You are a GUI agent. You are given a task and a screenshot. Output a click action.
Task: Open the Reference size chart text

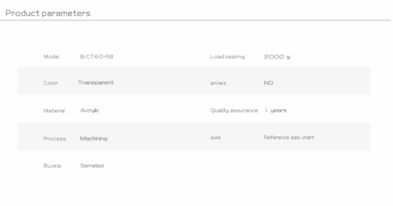[x=289, y=137]
